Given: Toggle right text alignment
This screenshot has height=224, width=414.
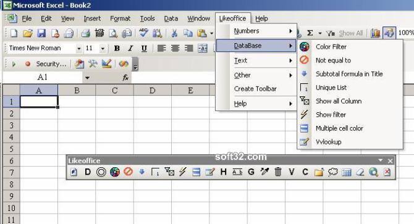Looking at the screenshot, I should [189, 48].
